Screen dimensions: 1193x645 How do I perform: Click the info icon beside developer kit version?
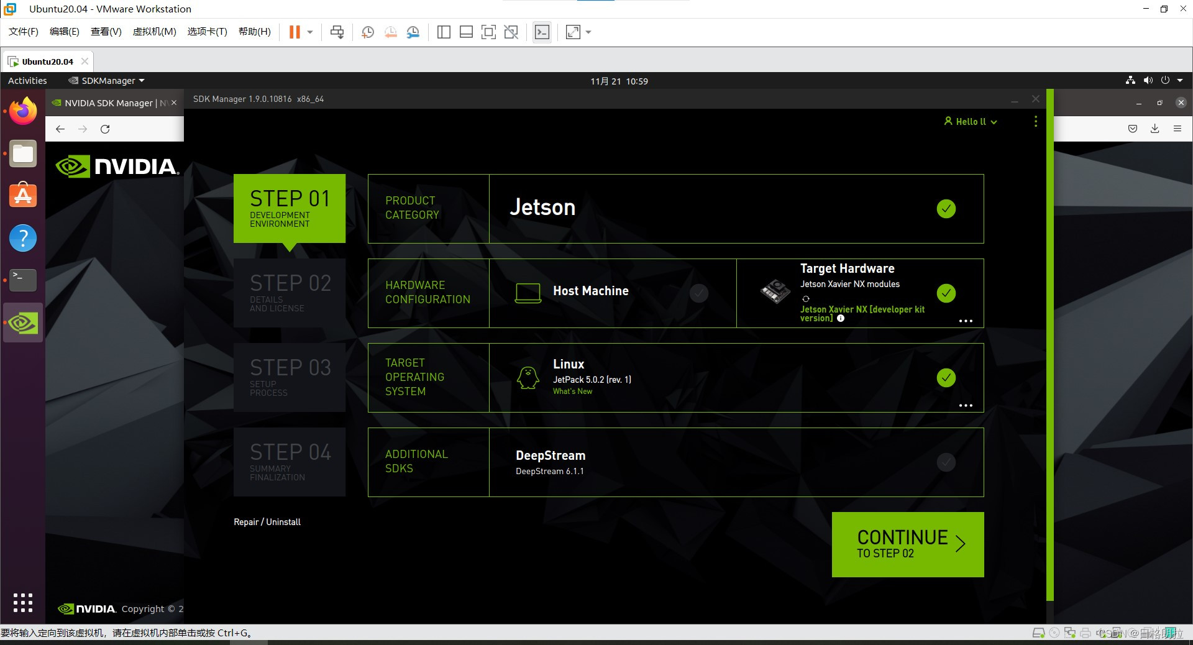(x=841, y=318)
